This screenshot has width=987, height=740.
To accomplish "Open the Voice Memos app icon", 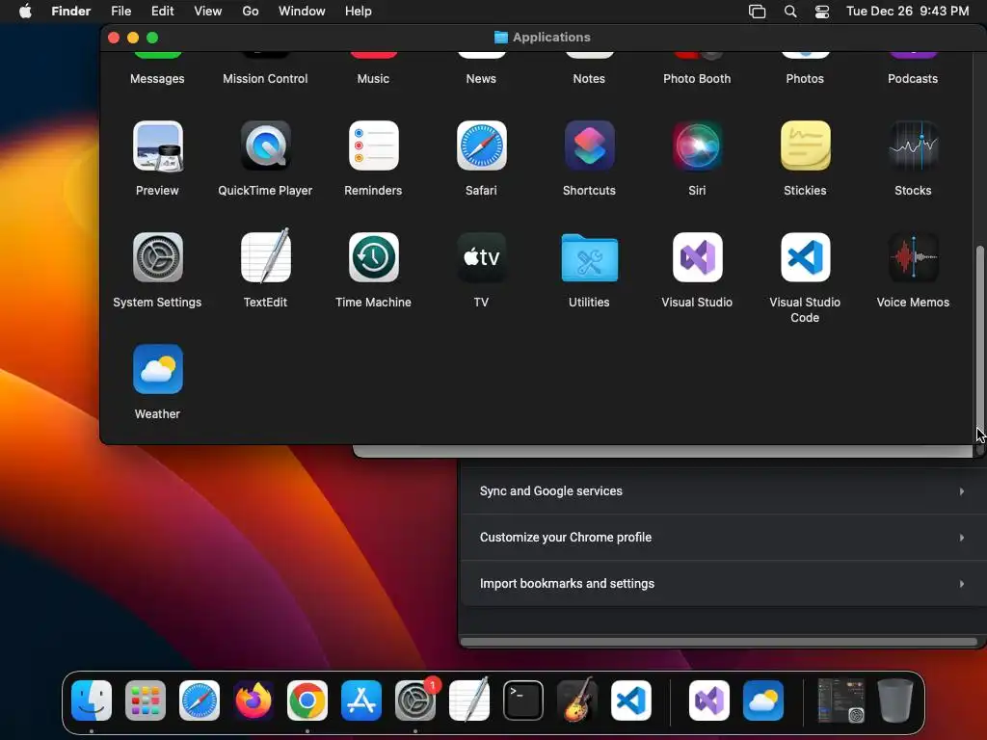I will (914, 257).
